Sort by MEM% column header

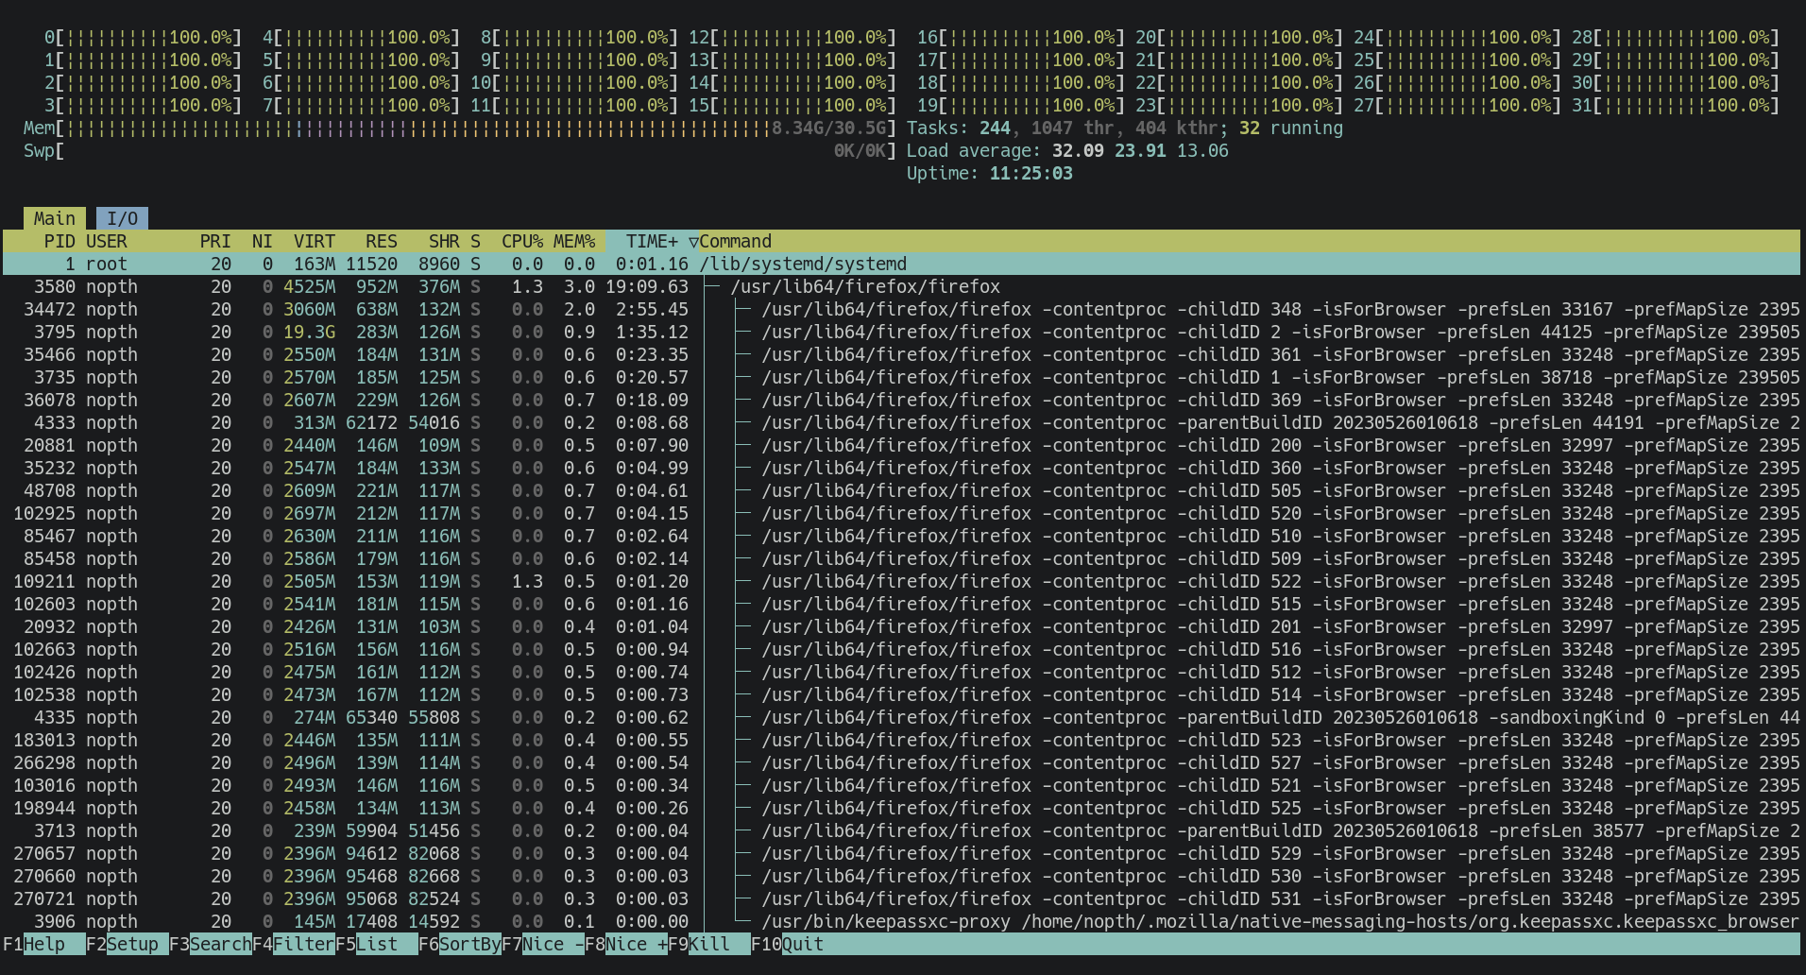click(574, 241)
